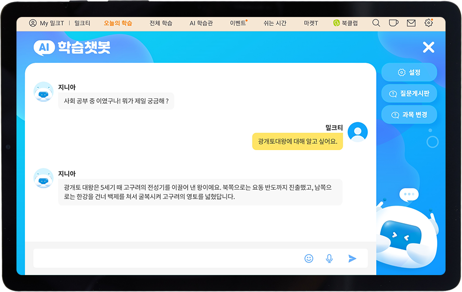This screenshot has width=462, height=292.
Task: Send message with paper plane icon
Action: 352,259
